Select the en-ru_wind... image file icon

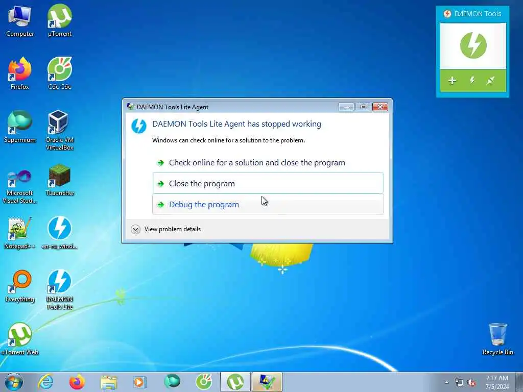point(60,233)
